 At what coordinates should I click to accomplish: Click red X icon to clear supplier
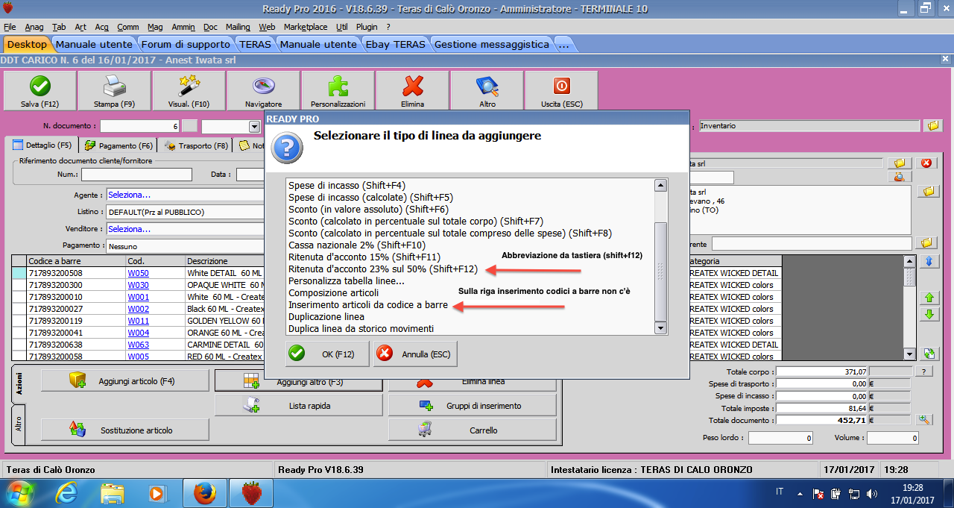[925, 163]
